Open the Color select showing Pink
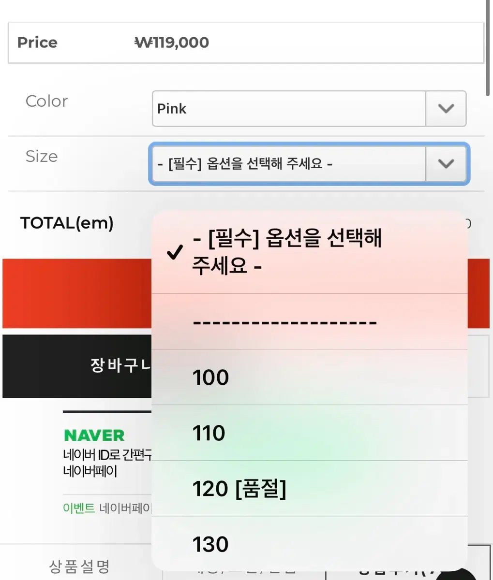 pyautogui.click(x=289, y=109)
